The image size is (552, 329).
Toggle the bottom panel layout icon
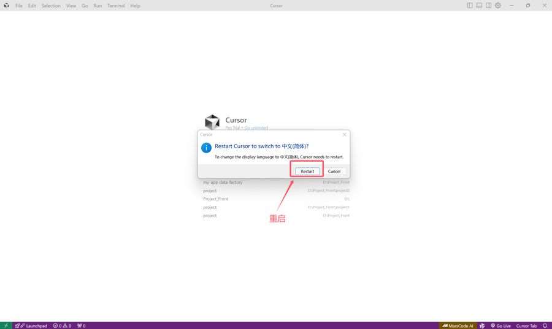(479, 6)
